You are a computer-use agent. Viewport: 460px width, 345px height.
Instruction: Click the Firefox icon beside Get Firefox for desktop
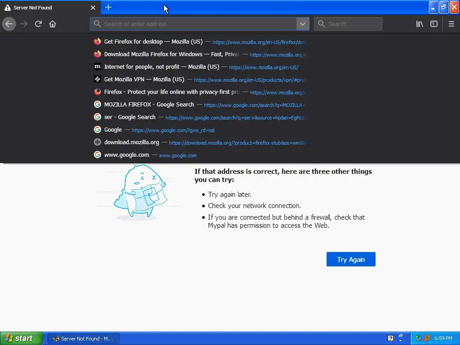97,41
